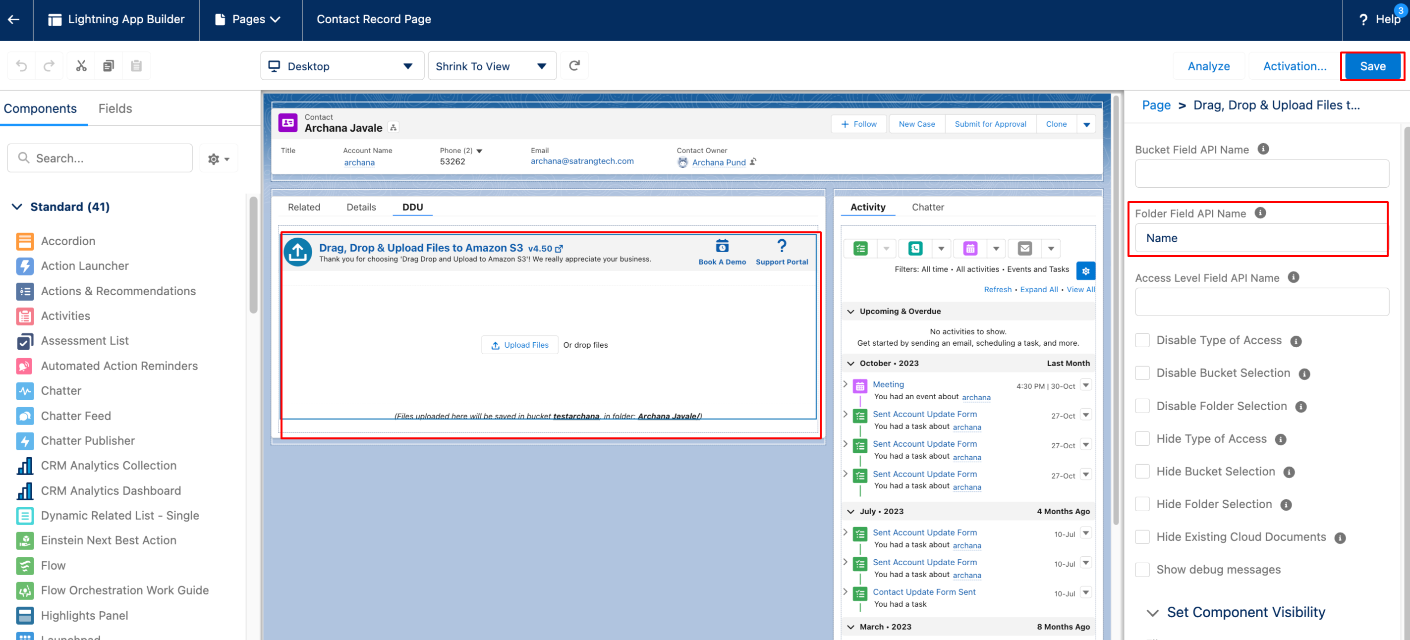Screen dimensions: 1410x640
Task: Open the Chatter tab
Action: 927,208
